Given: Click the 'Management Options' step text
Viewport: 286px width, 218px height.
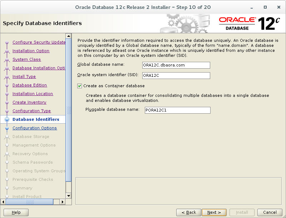Looking at the screenshot, I should pyautogui.click(x=34, y=145).
